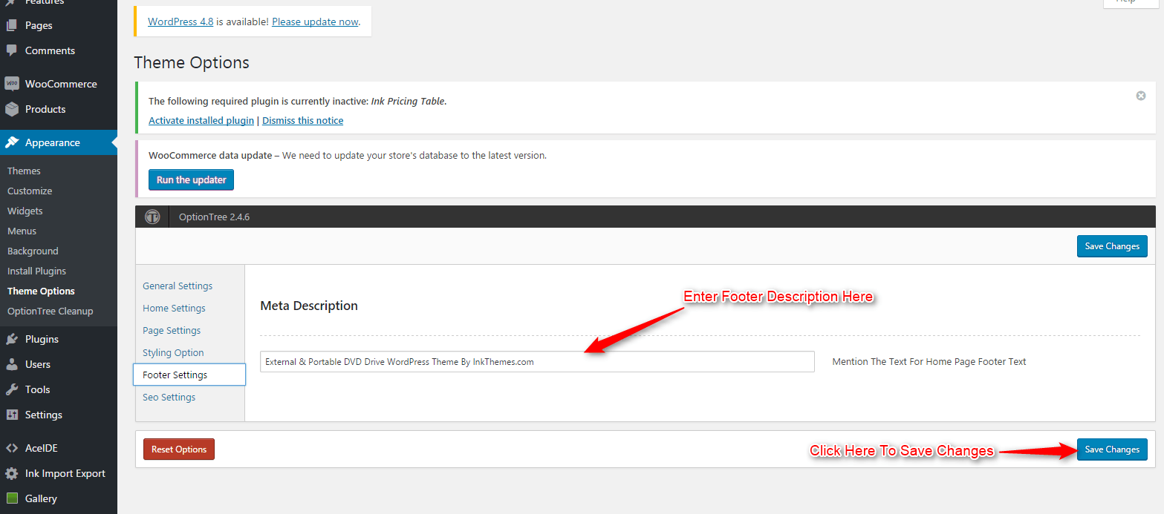Click the red Reset Options button
Screen dimensions: 1164x514
[x=179, y=449]
